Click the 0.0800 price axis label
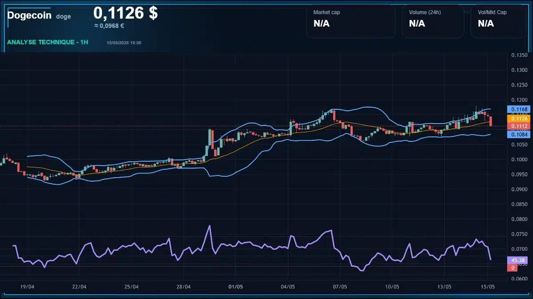 [519, 219]
